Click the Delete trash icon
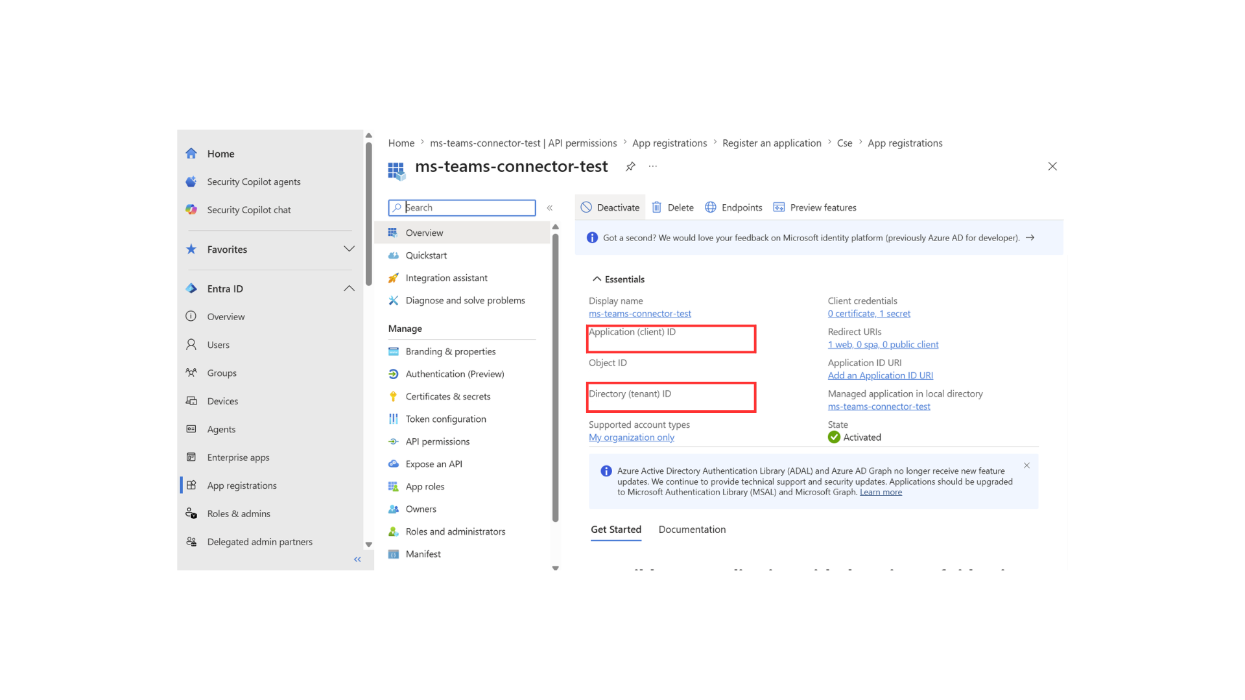The height and width of the screenshot is (700, 1245). (x=656, y=207)
